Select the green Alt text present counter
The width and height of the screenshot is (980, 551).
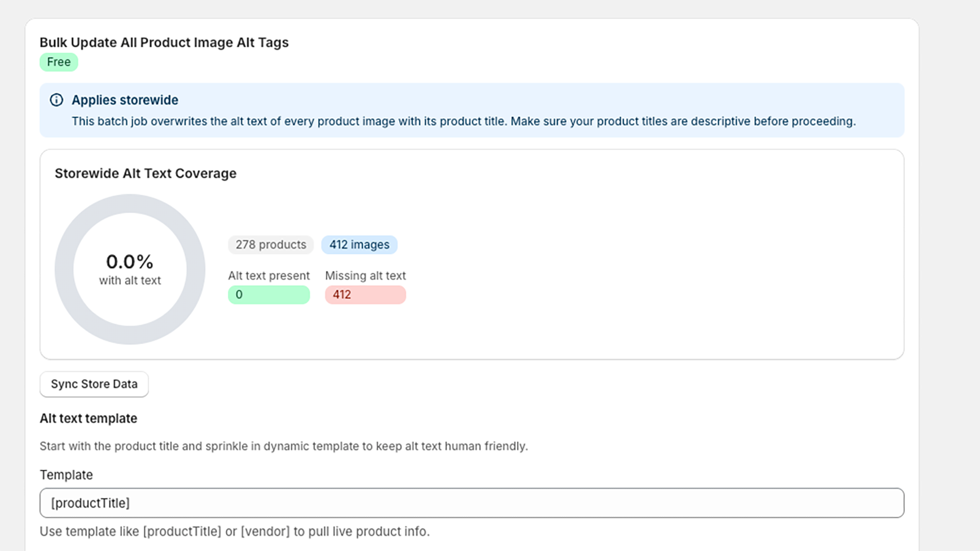click(x=269, y=294)
